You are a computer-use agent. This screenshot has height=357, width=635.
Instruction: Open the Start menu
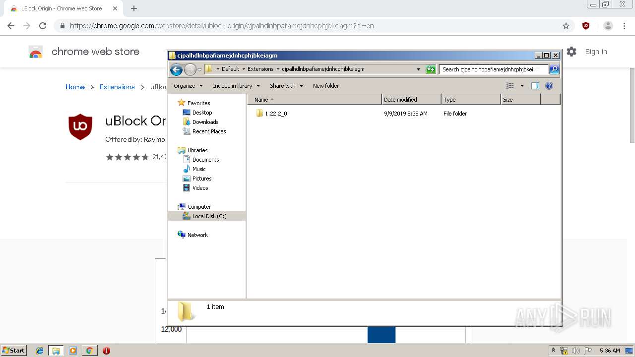(x=13, y=351)
